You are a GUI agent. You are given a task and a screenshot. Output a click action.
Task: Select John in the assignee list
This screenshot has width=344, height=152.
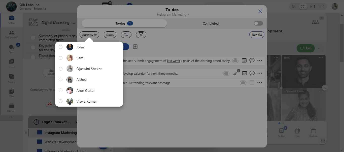[x=61, y=47]
